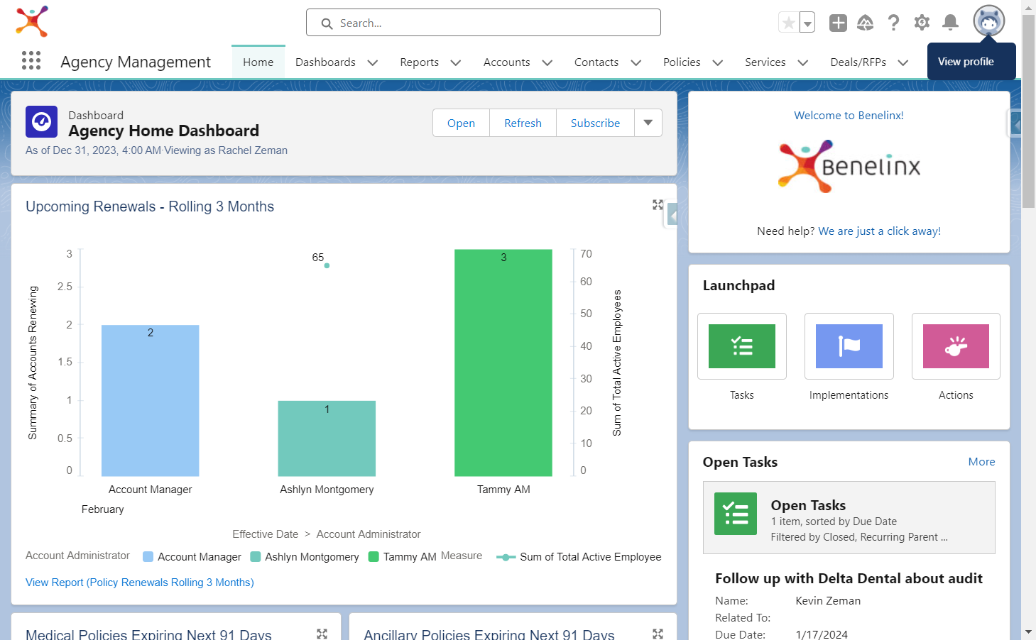Click the Search input field
The width and height of the screenshot is (1036, 640).
point(484,23)
